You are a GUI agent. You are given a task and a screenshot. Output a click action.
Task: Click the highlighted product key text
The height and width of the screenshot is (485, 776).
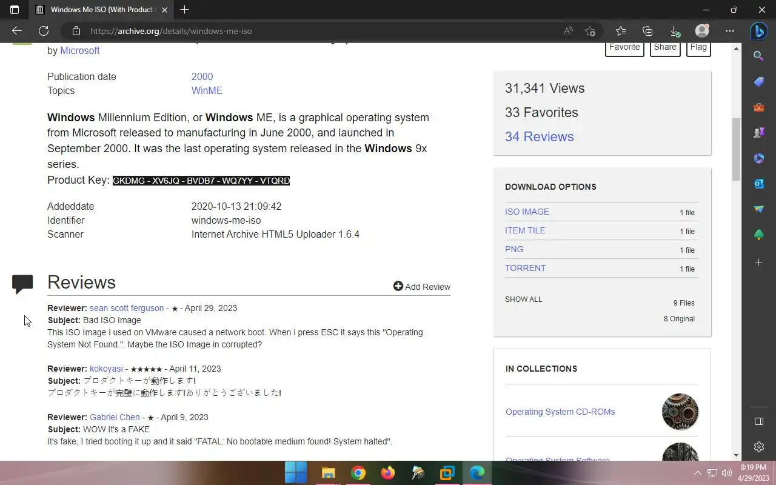(x=201, y=181)
